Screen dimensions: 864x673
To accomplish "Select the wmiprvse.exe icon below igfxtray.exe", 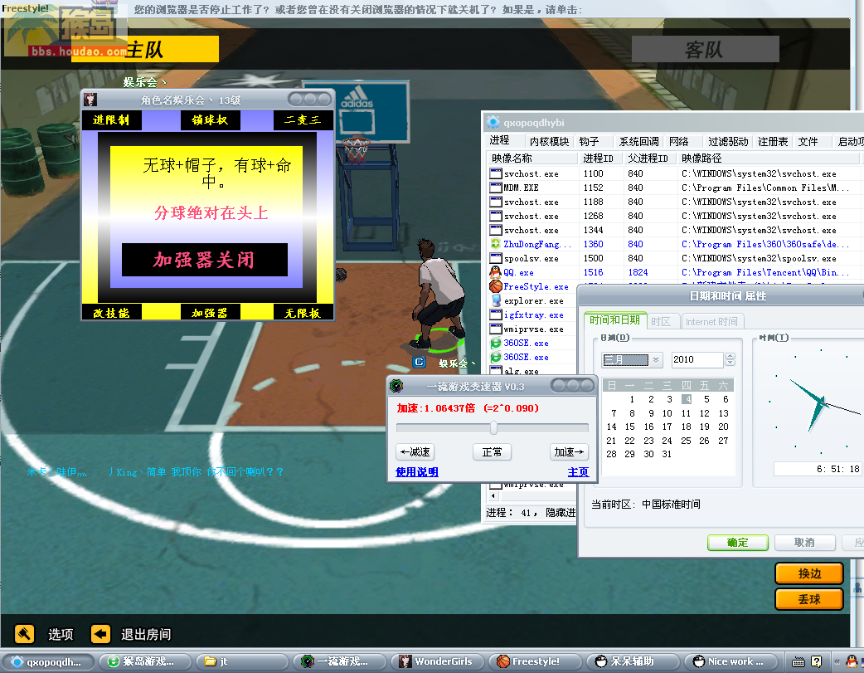I will (x=495, y=329).
